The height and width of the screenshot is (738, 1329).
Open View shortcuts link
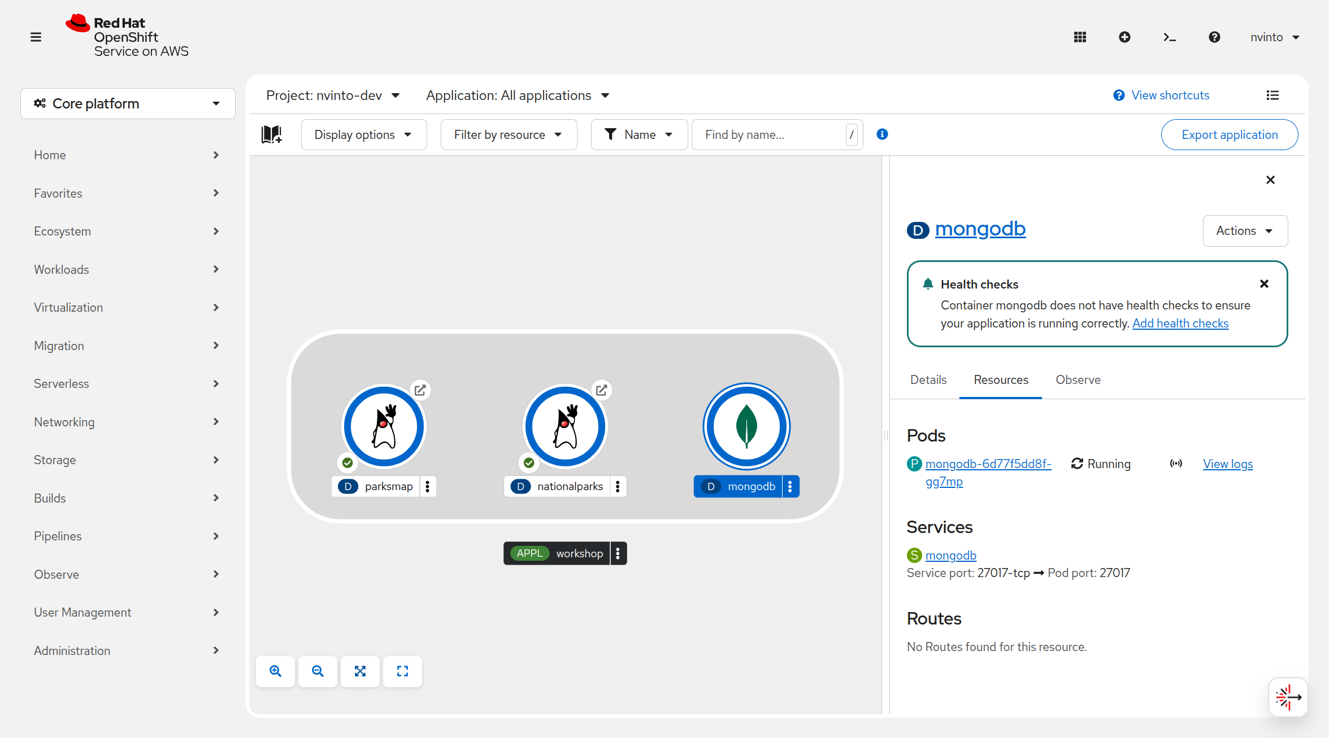[x=1161, y=95]
